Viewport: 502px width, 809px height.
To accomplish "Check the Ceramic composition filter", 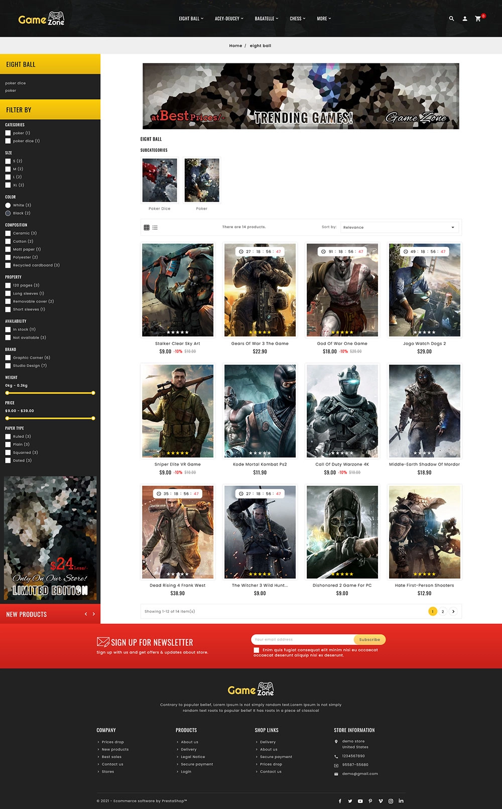I will point(8,233).
